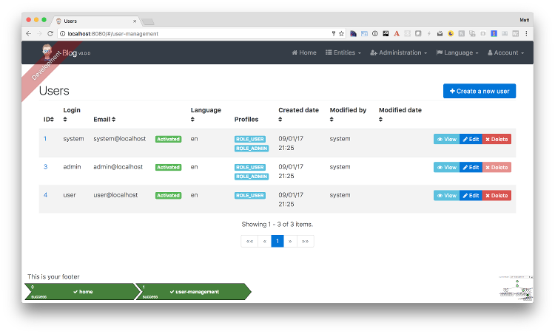Click the Blog logo avatar

click(47, 52)
